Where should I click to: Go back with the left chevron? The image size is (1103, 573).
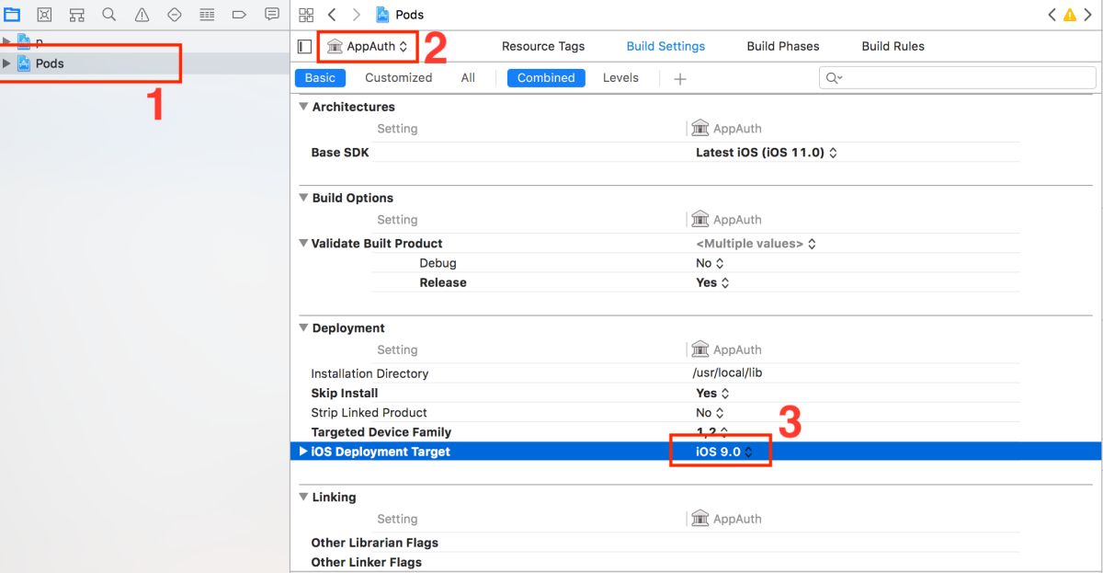(332, 15)
